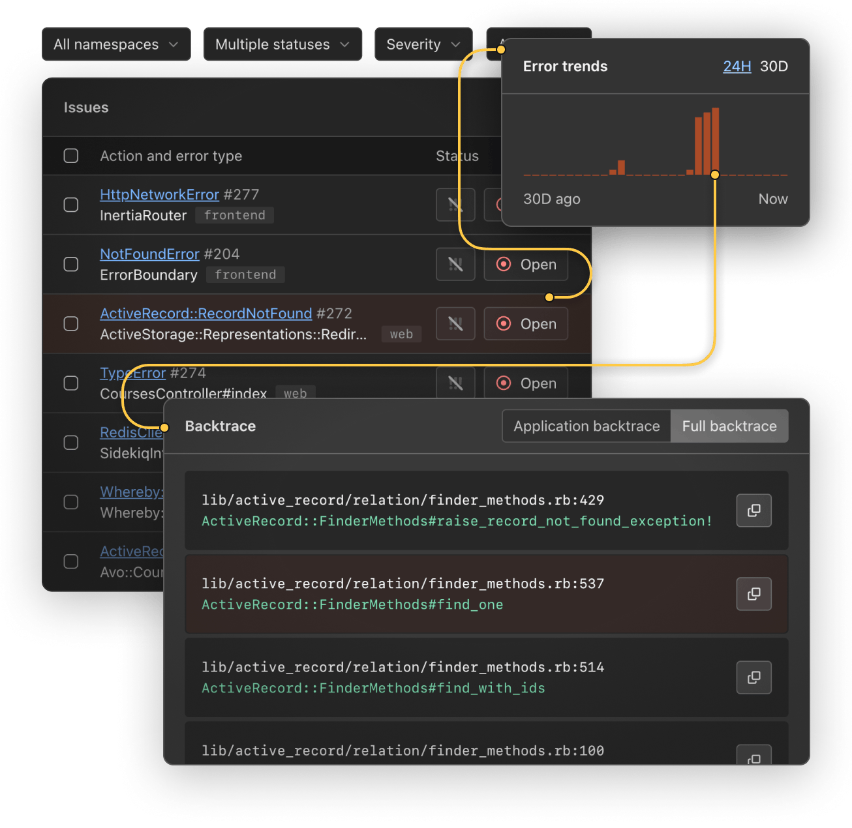This screenshot has height=828, width=852.
Task: Click Open status button for ActiveRecord::RecordNotFound
Action: pyautogui.click(x=526, y=323)
